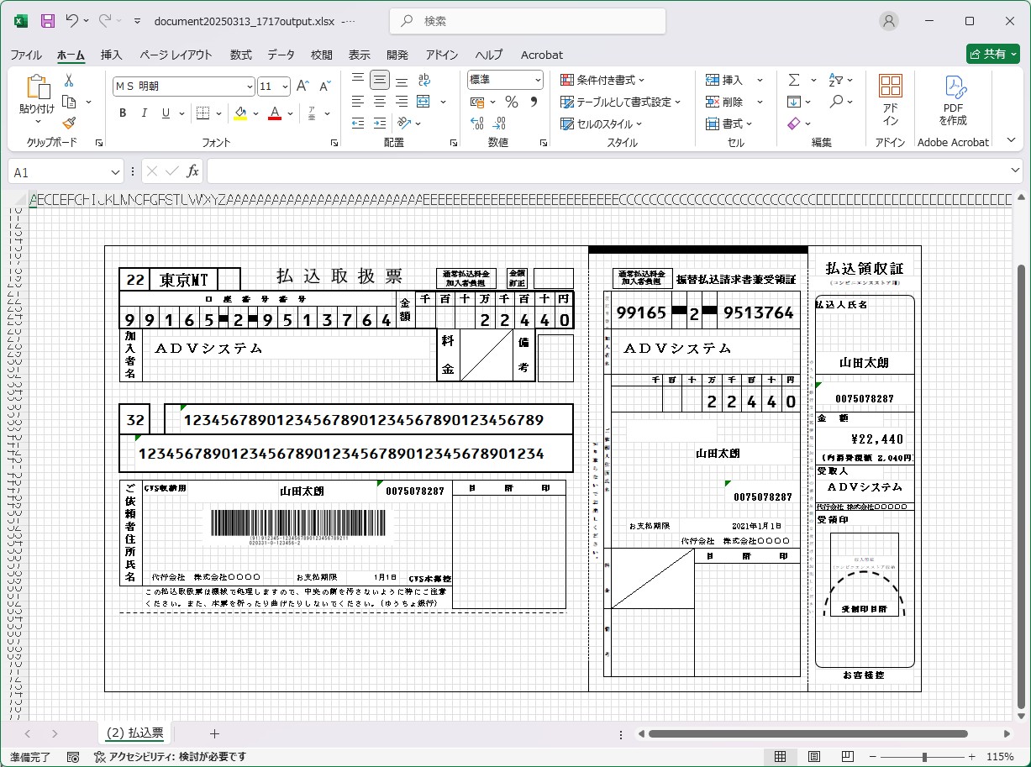Expand the number format dropdown 標準

(x=536, y=80)
